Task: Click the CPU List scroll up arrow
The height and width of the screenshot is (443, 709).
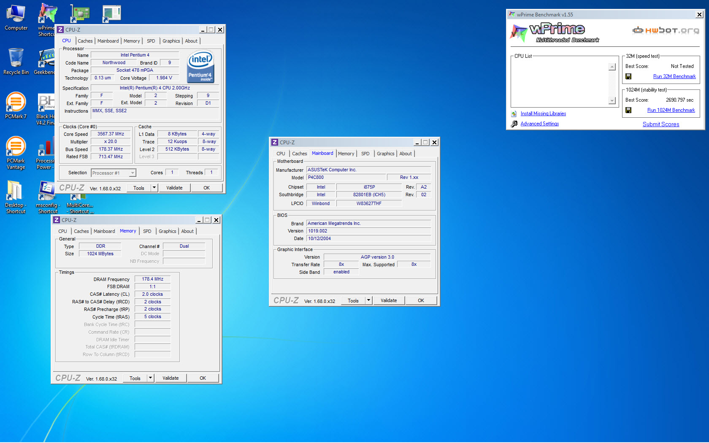Action: click(612, 67)
